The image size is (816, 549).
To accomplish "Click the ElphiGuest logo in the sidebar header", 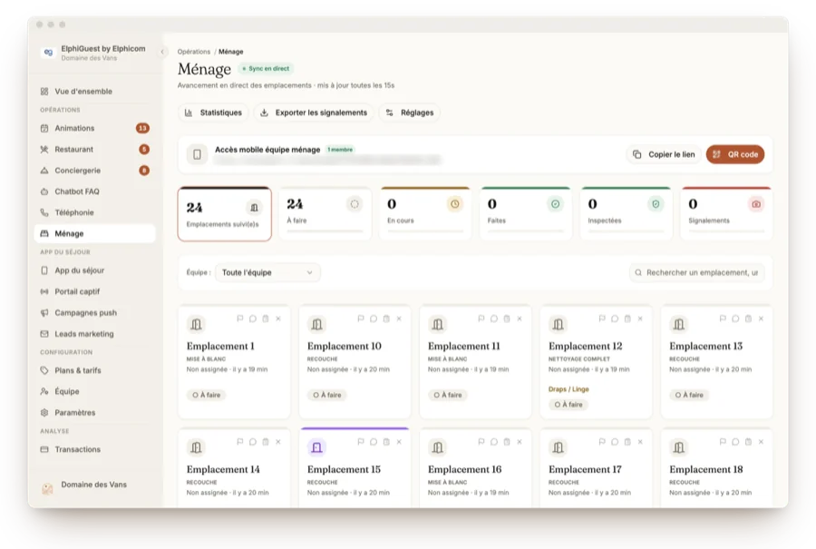I will tap(48, 53).
